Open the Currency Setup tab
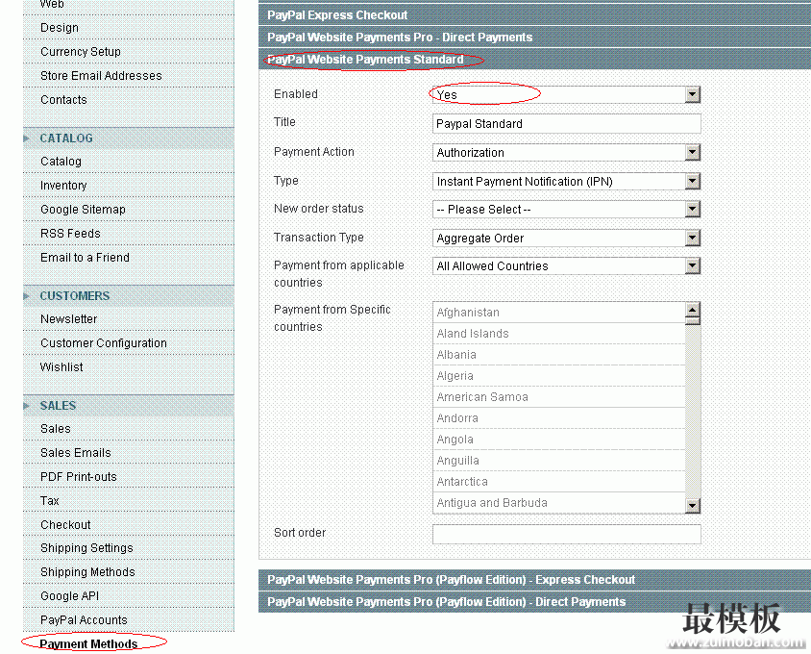811x654 pixels. 129,52
